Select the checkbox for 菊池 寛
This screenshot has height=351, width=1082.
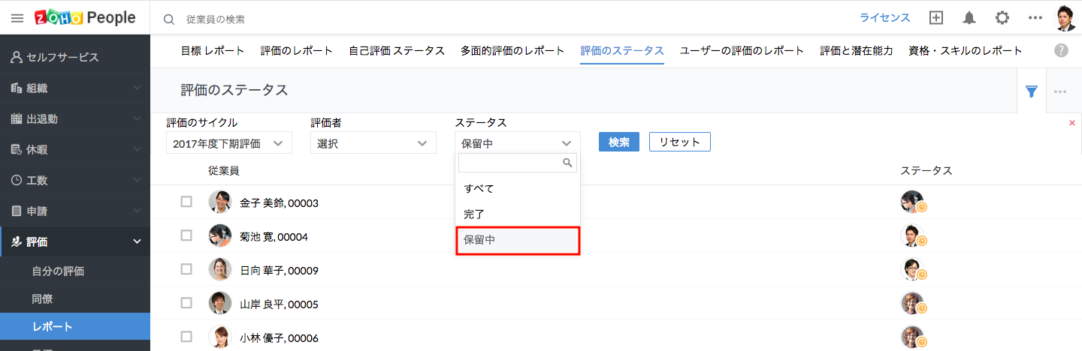[186, 235]
